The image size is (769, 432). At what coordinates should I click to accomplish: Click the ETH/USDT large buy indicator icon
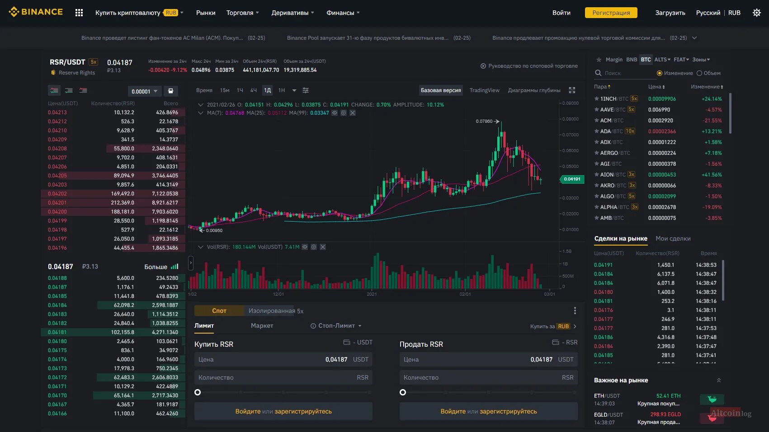click(712, 399)
